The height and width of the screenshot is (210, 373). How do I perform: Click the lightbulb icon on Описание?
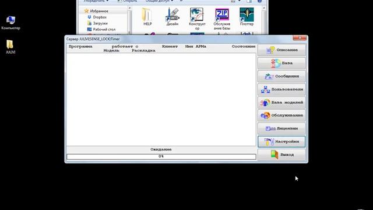(270, 50)
